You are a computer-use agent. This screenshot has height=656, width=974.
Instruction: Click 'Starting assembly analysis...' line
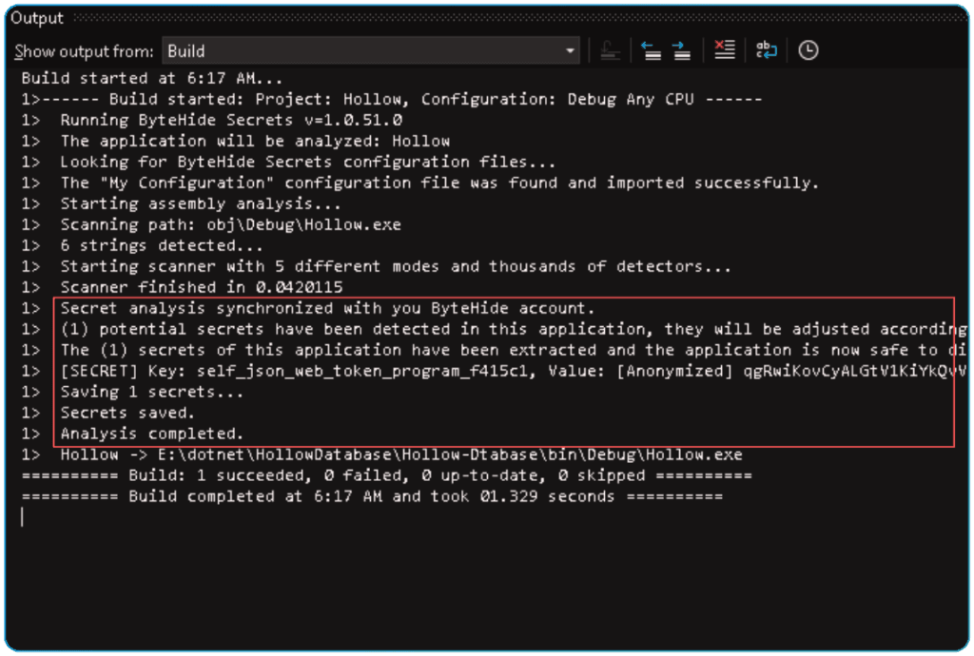(201, 204)
